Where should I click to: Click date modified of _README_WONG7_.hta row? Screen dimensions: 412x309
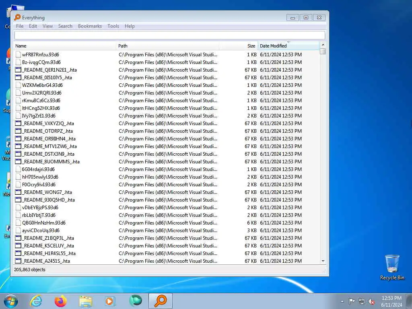[x=281, y=192]
